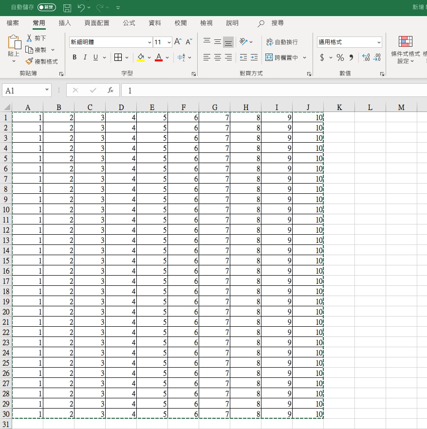Image resolution: width=427 pixels, height=429 pixels.
Task: Click the Increase Indent icon
Action: [x=254, y=57]
